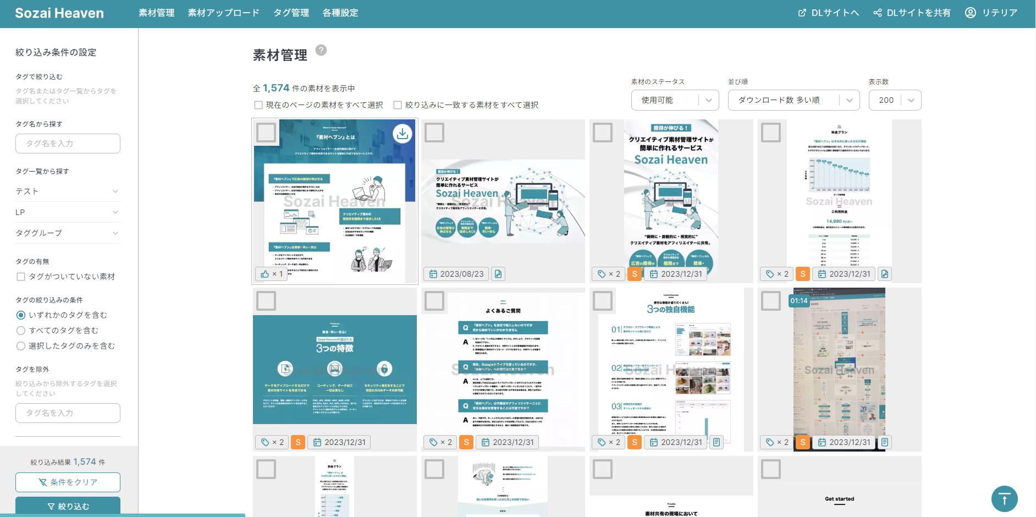Viewport: 1036px width, 517px height.
Task: Click the scroll-to-top arrow button
Action: (x=1005, y=499)
